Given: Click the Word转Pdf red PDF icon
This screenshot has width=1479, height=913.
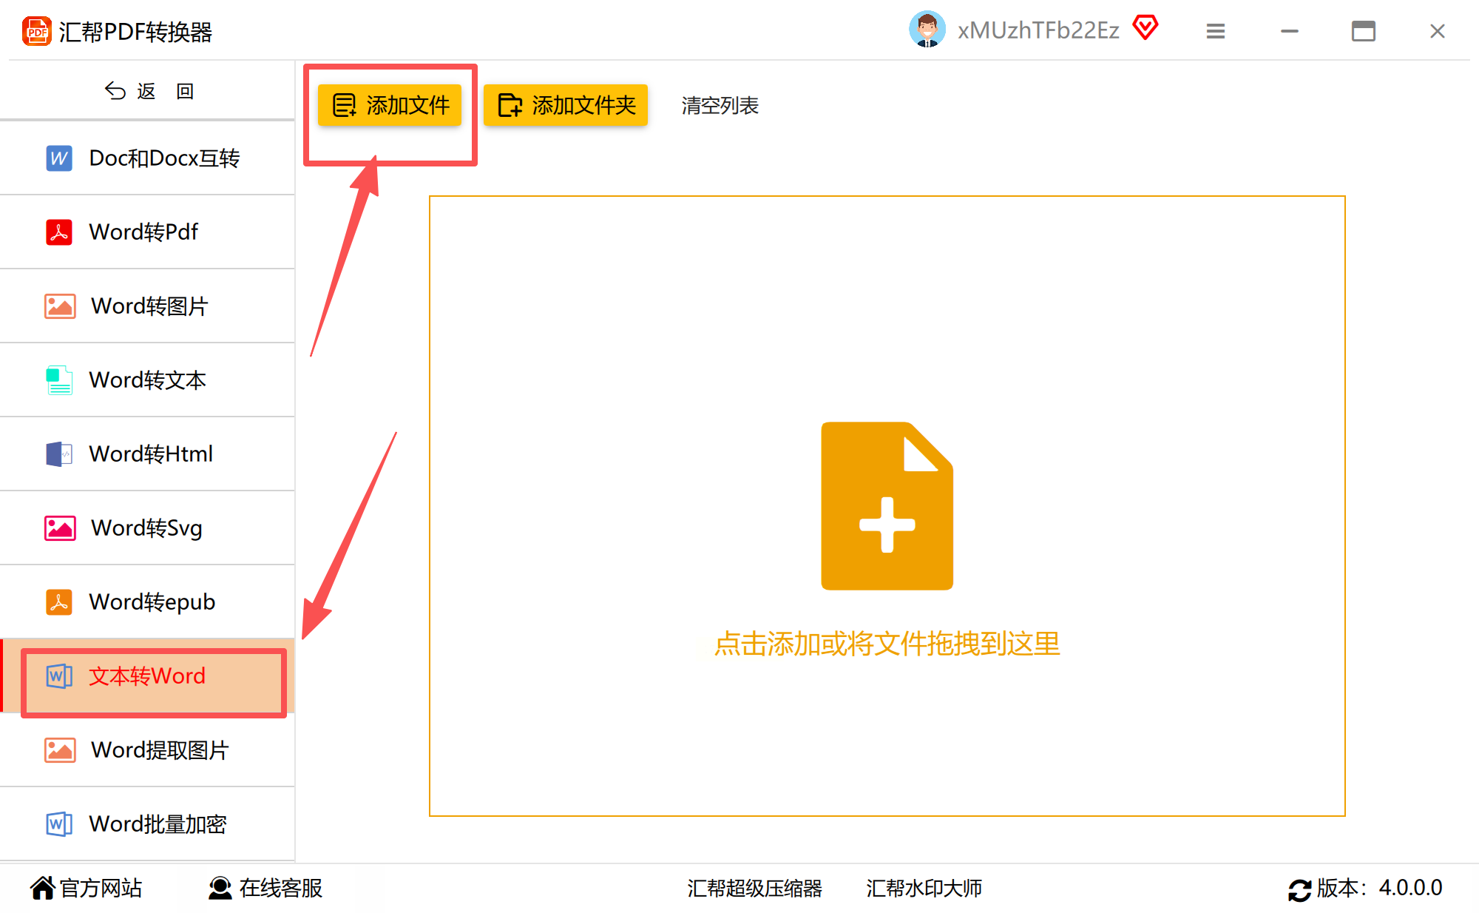Looking at the screenshot, I should tap(59, 232).
